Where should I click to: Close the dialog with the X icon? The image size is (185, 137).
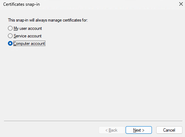tap(181, 4)
